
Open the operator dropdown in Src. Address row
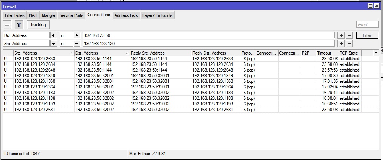[x=77, y=44]
